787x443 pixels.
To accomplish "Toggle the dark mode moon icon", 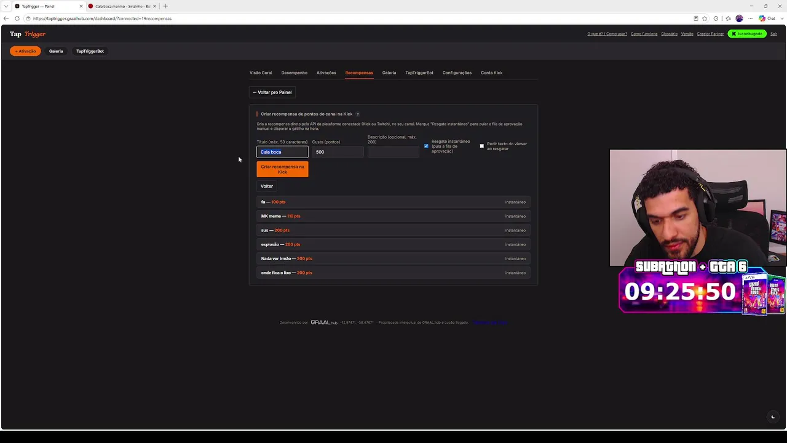I will (x=773, y=417).
